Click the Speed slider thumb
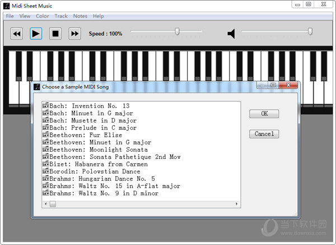Screen dimensions: 336x245 click(x=177, y=31)
